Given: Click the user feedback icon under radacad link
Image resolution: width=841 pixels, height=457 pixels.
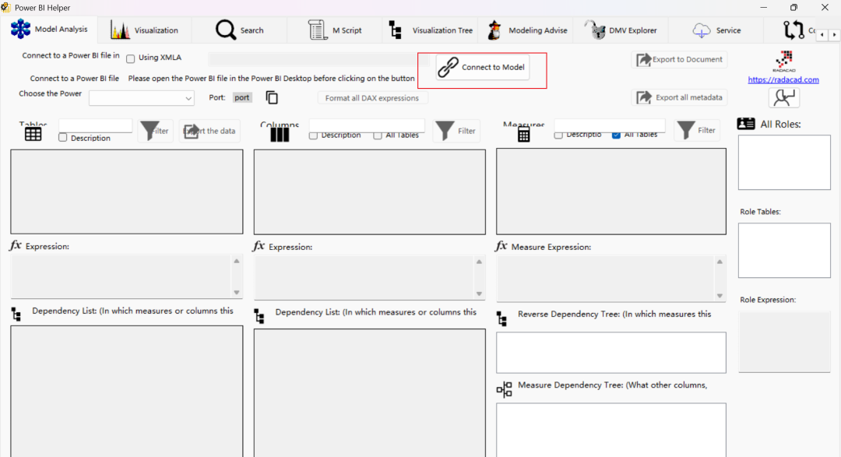Looking at the screenshot, I should tap(783, 97).
